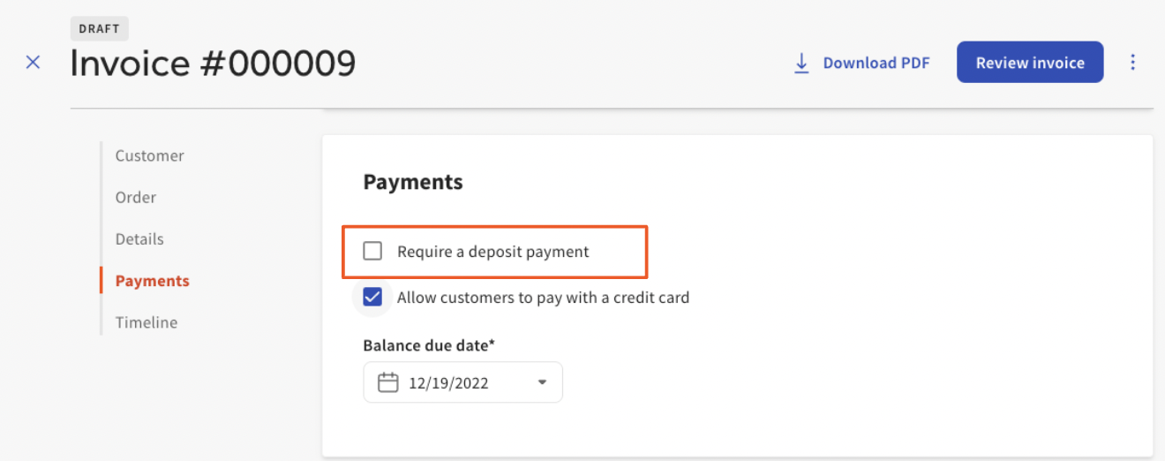The height and width of the screenshot is (461, 1165).
Task: Click the DRAFT status badge
Action: pos(100,28)
